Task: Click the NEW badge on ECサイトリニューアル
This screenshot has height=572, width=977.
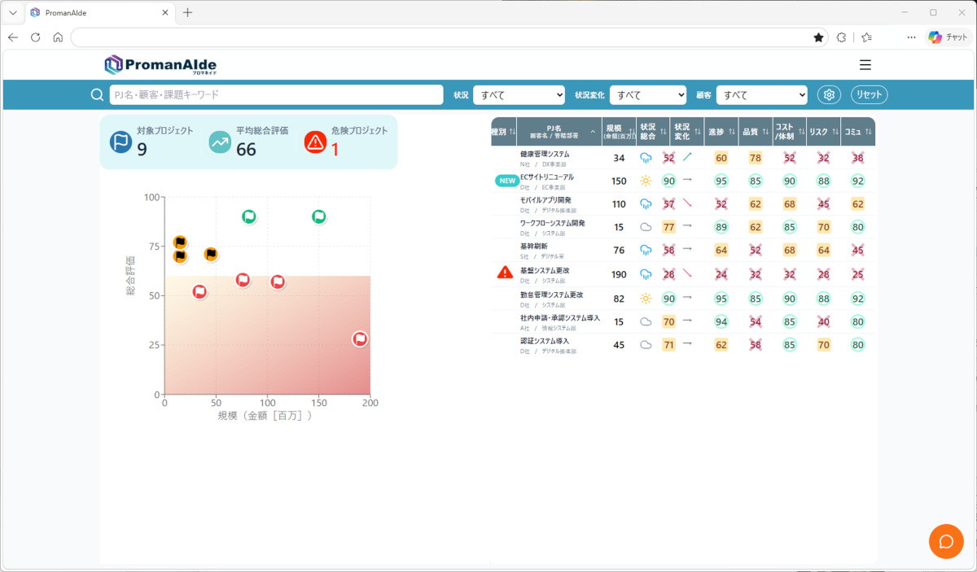Action: [507, 181]
